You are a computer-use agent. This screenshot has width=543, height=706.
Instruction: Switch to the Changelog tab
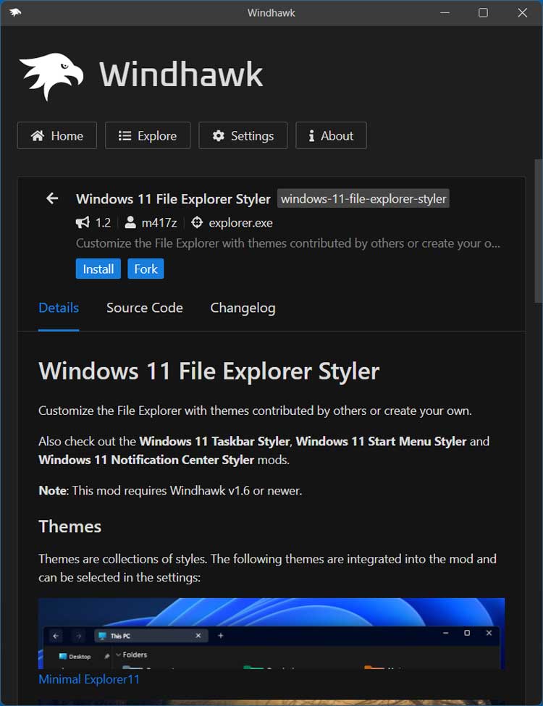click(x=243, y=308)
